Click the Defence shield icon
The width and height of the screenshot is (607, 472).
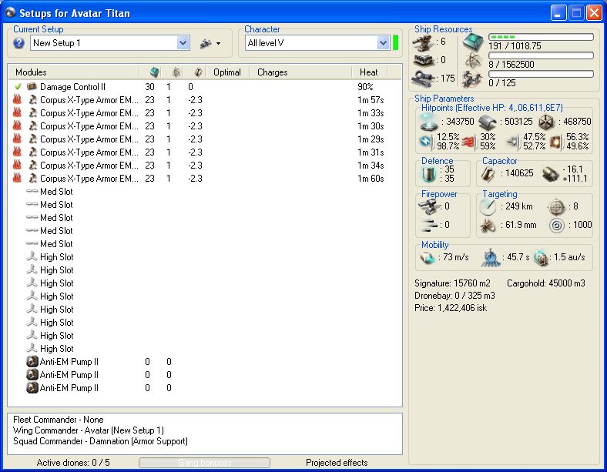click(x=430, y=175)
